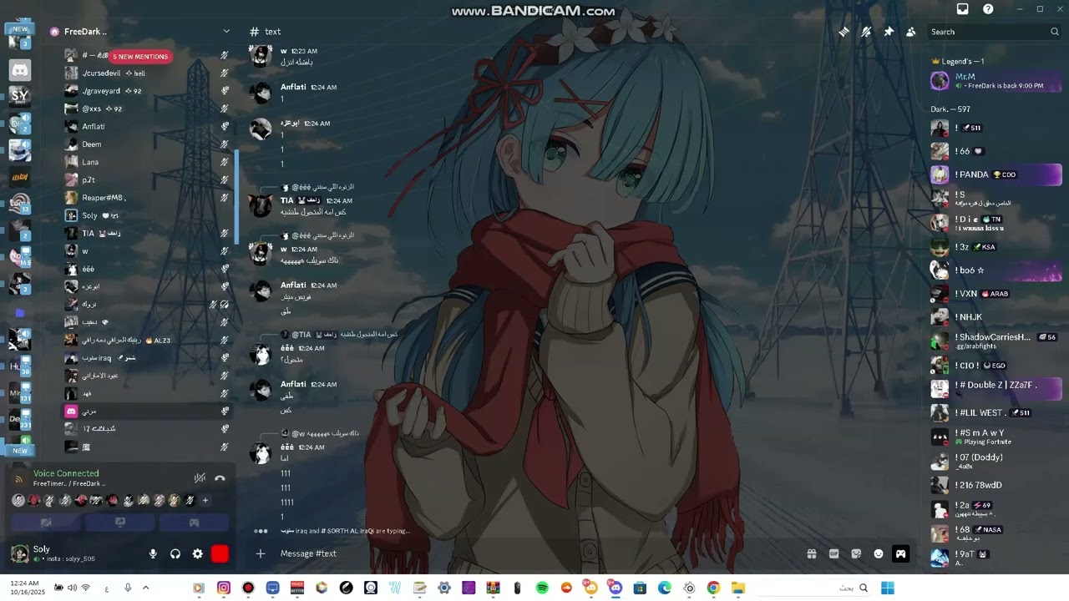1069x601 pixels.
Task: Open the SY server
Action: 20,96
